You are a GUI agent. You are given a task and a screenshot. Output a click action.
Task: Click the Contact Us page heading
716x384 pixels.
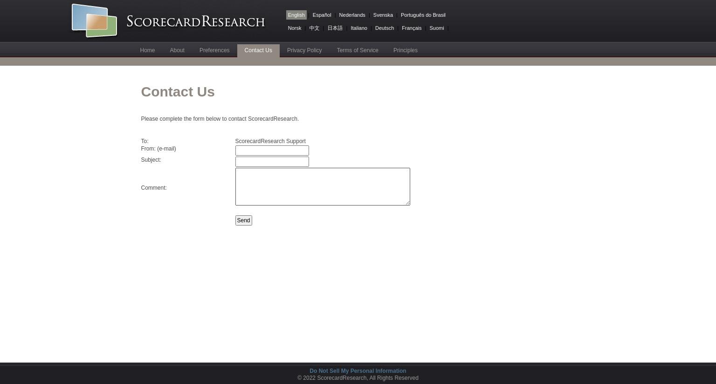coord(178,92)
